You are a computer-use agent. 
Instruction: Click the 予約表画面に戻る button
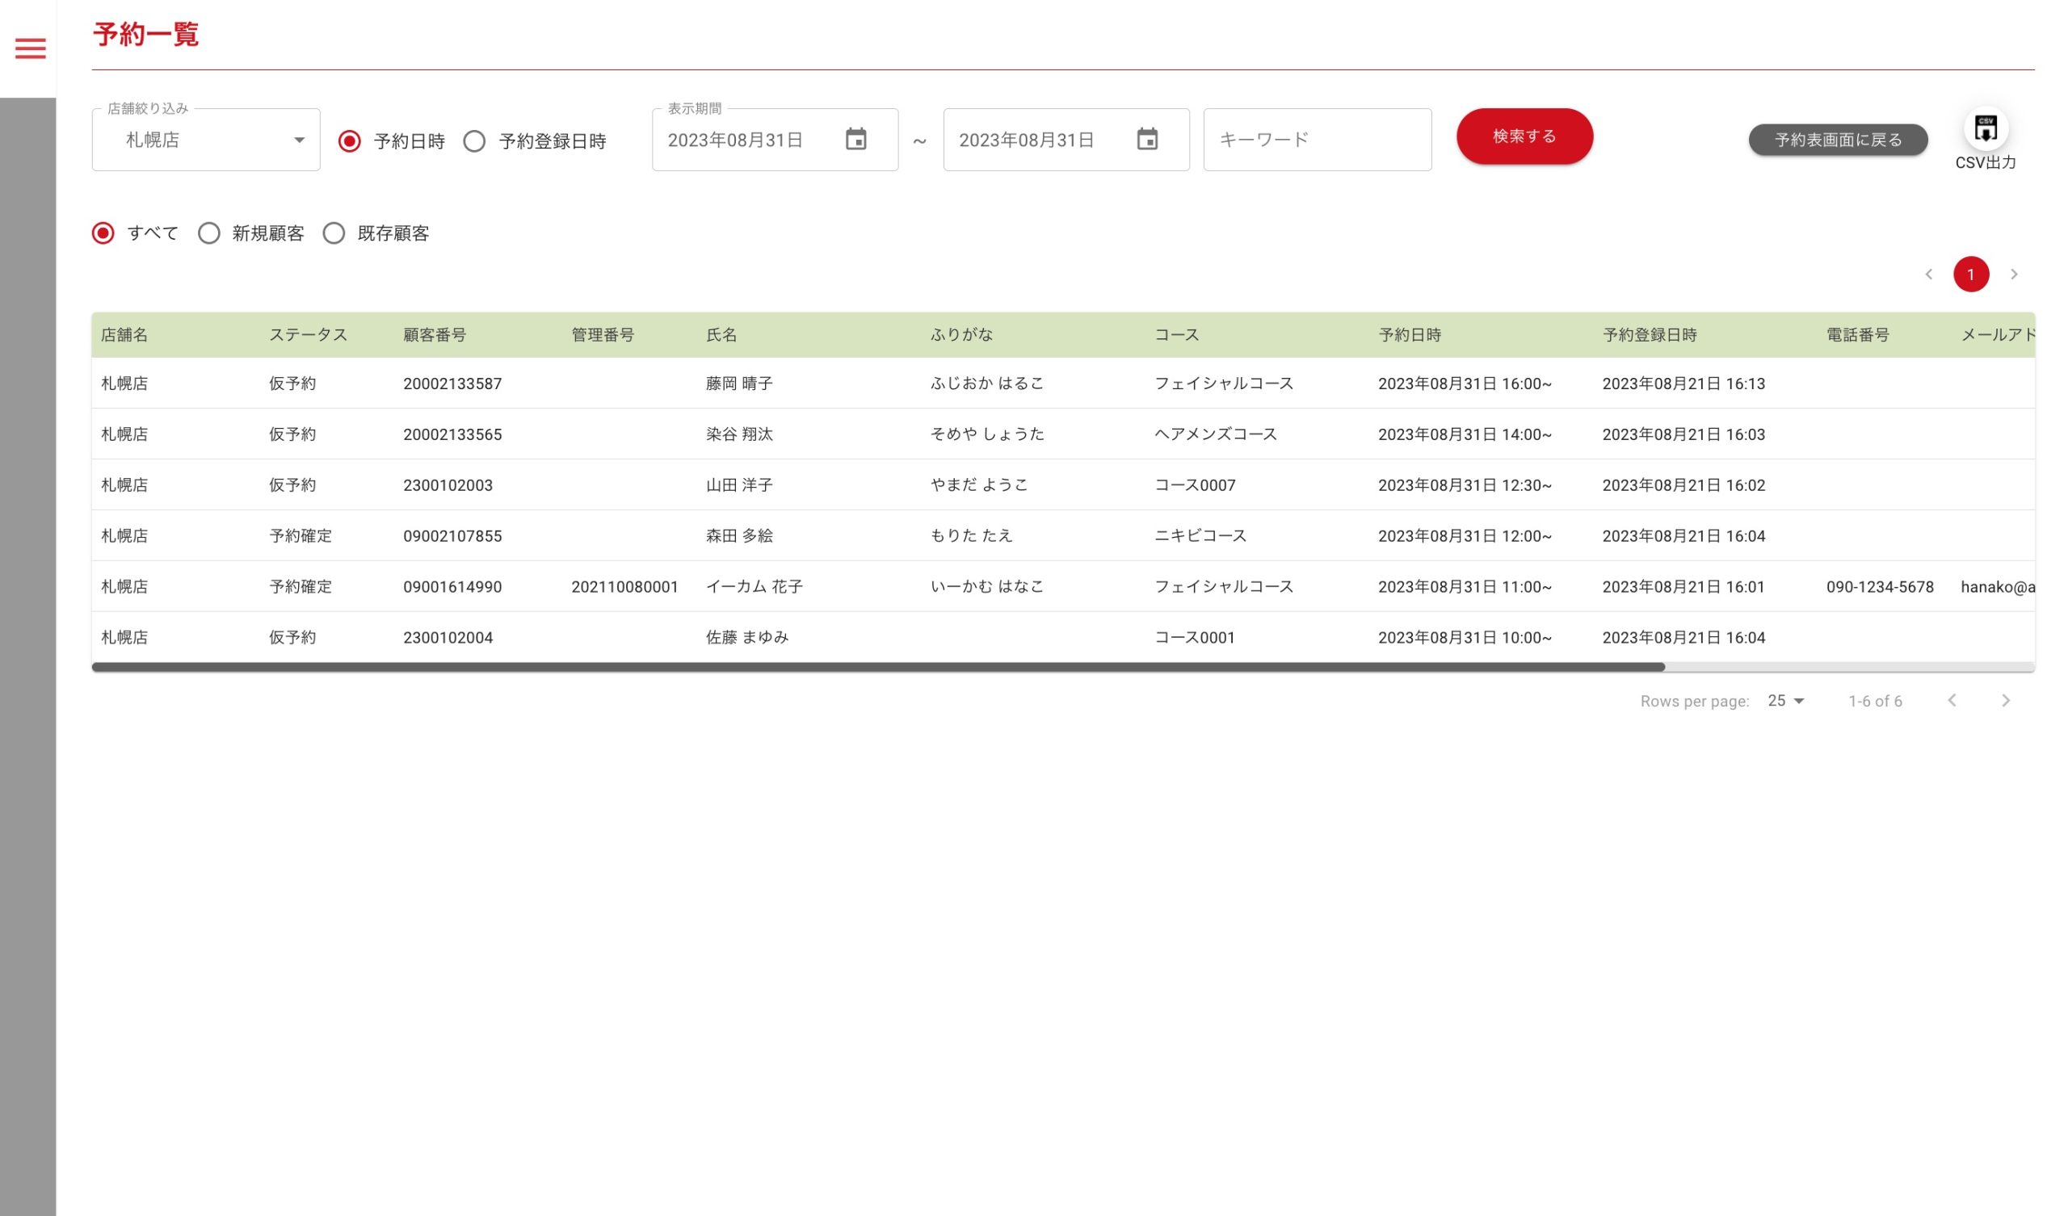(x=1838, y=140)
